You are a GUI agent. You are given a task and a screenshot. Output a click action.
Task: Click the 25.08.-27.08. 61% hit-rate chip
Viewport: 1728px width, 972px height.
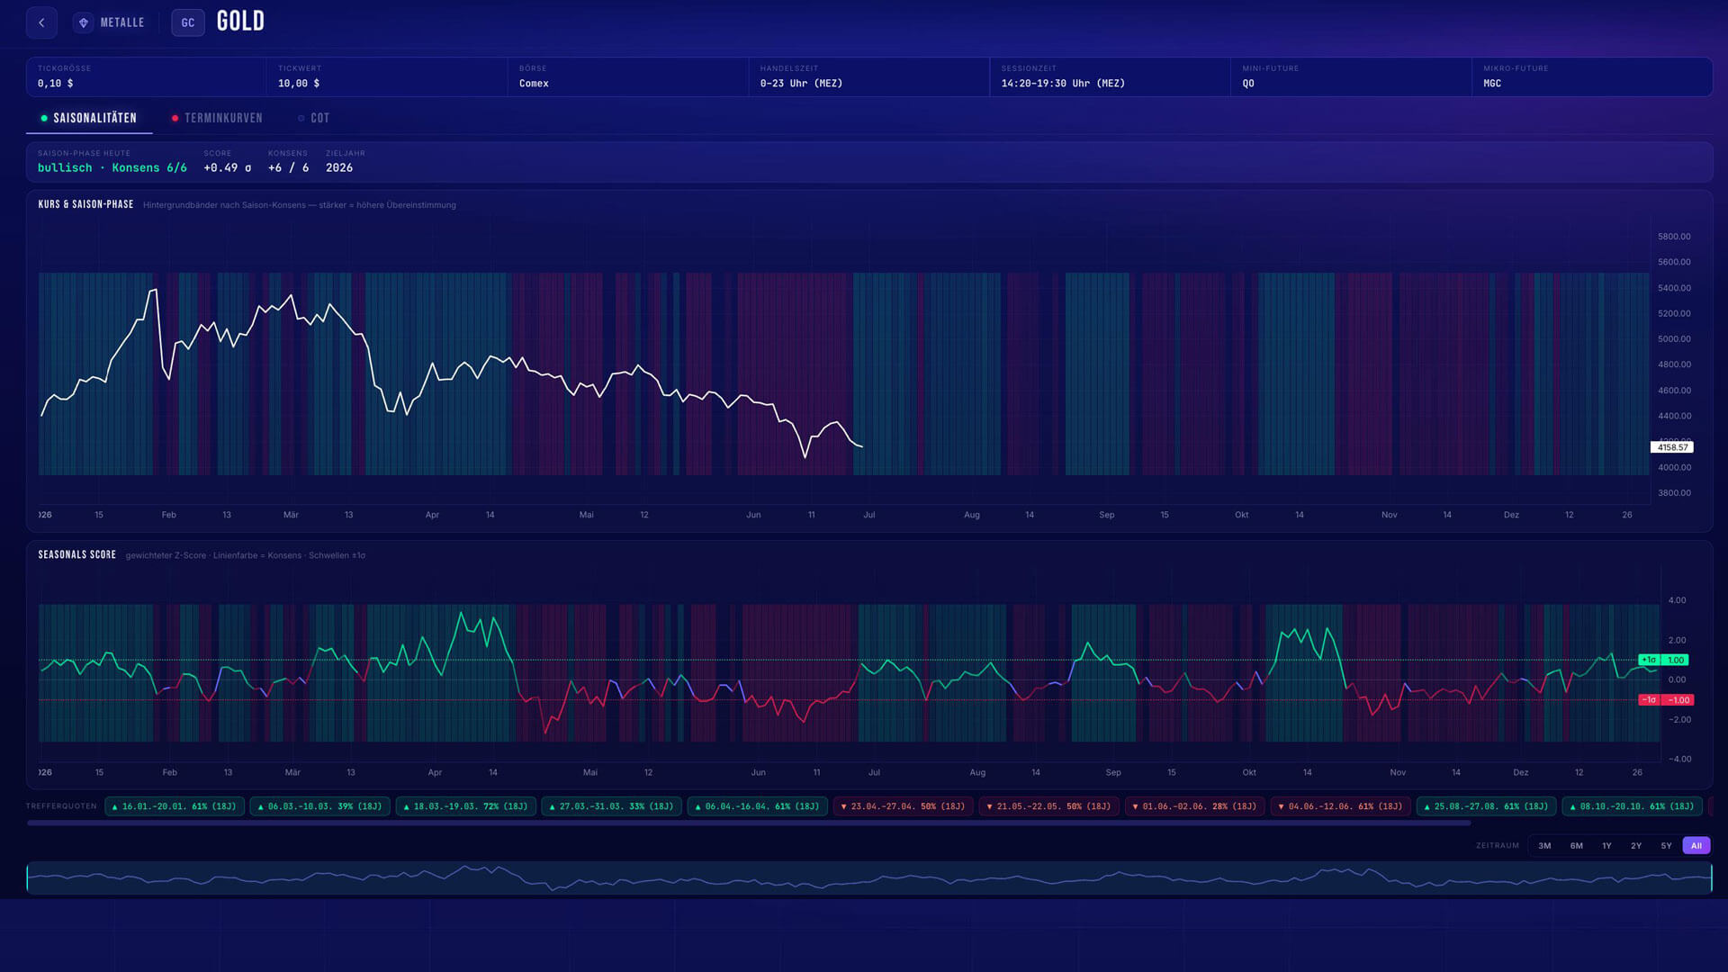click(x=1486, y=806)
